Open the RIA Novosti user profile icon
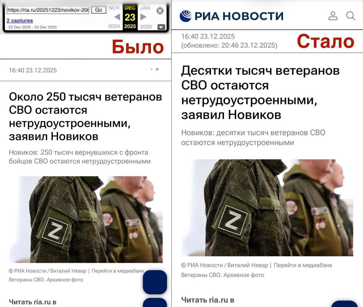 (333, 16)
